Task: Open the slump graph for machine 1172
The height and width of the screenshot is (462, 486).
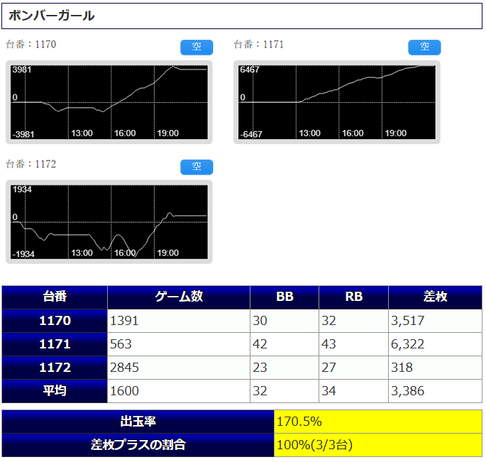Action: point(109,222)
